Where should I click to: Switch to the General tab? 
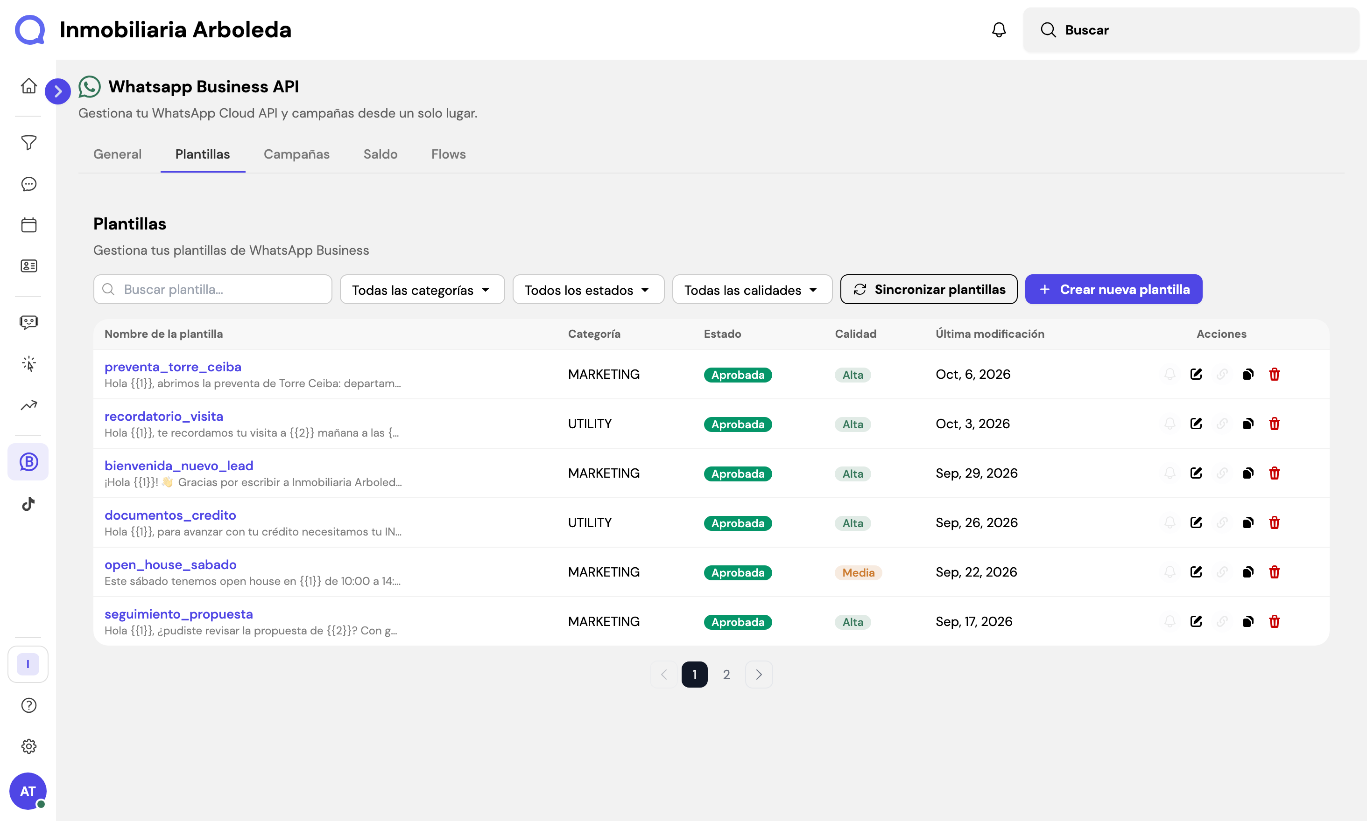pos(117,154)
